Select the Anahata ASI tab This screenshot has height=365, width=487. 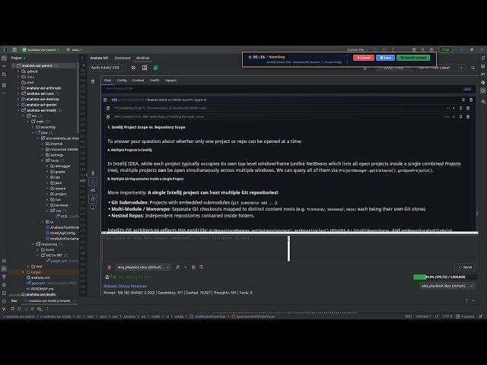pyautogui.click(x=99, y=58)
